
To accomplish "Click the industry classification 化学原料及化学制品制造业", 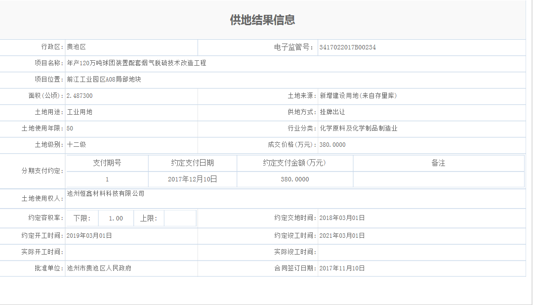I will click(x=359, y=129).
